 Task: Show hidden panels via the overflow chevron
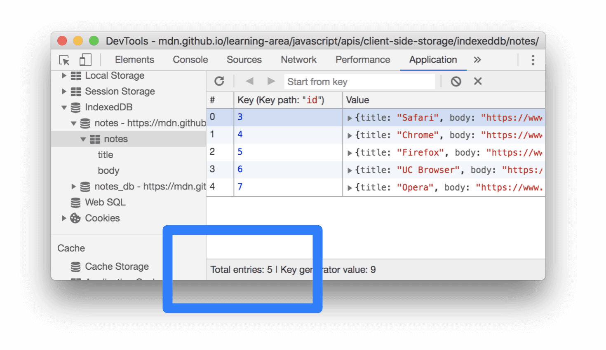[477, 60]
